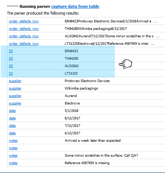Expand ellipsis after 'Reference 4587459 is missi'
Viewport: 165px width, 173px height.
click(x=153, y=44)
